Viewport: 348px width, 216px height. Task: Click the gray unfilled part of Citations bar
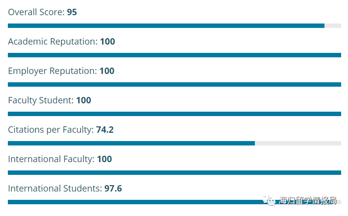(298, 143)
